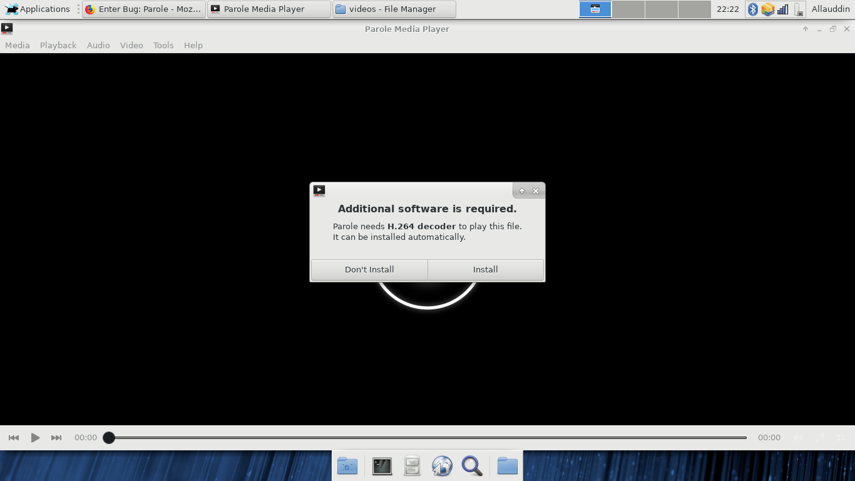Click the Install button in dialog

(485, 269)
